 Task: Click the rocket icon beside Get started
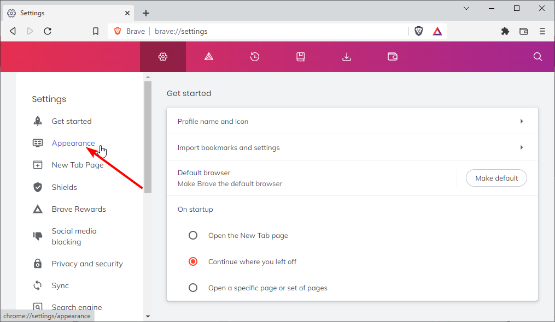click(x=38, y=121)
